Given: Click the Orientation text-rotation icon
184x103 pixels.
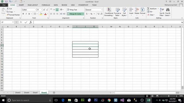Looking at the screenshot, I should pyautogui.click(x=61, y=9).
